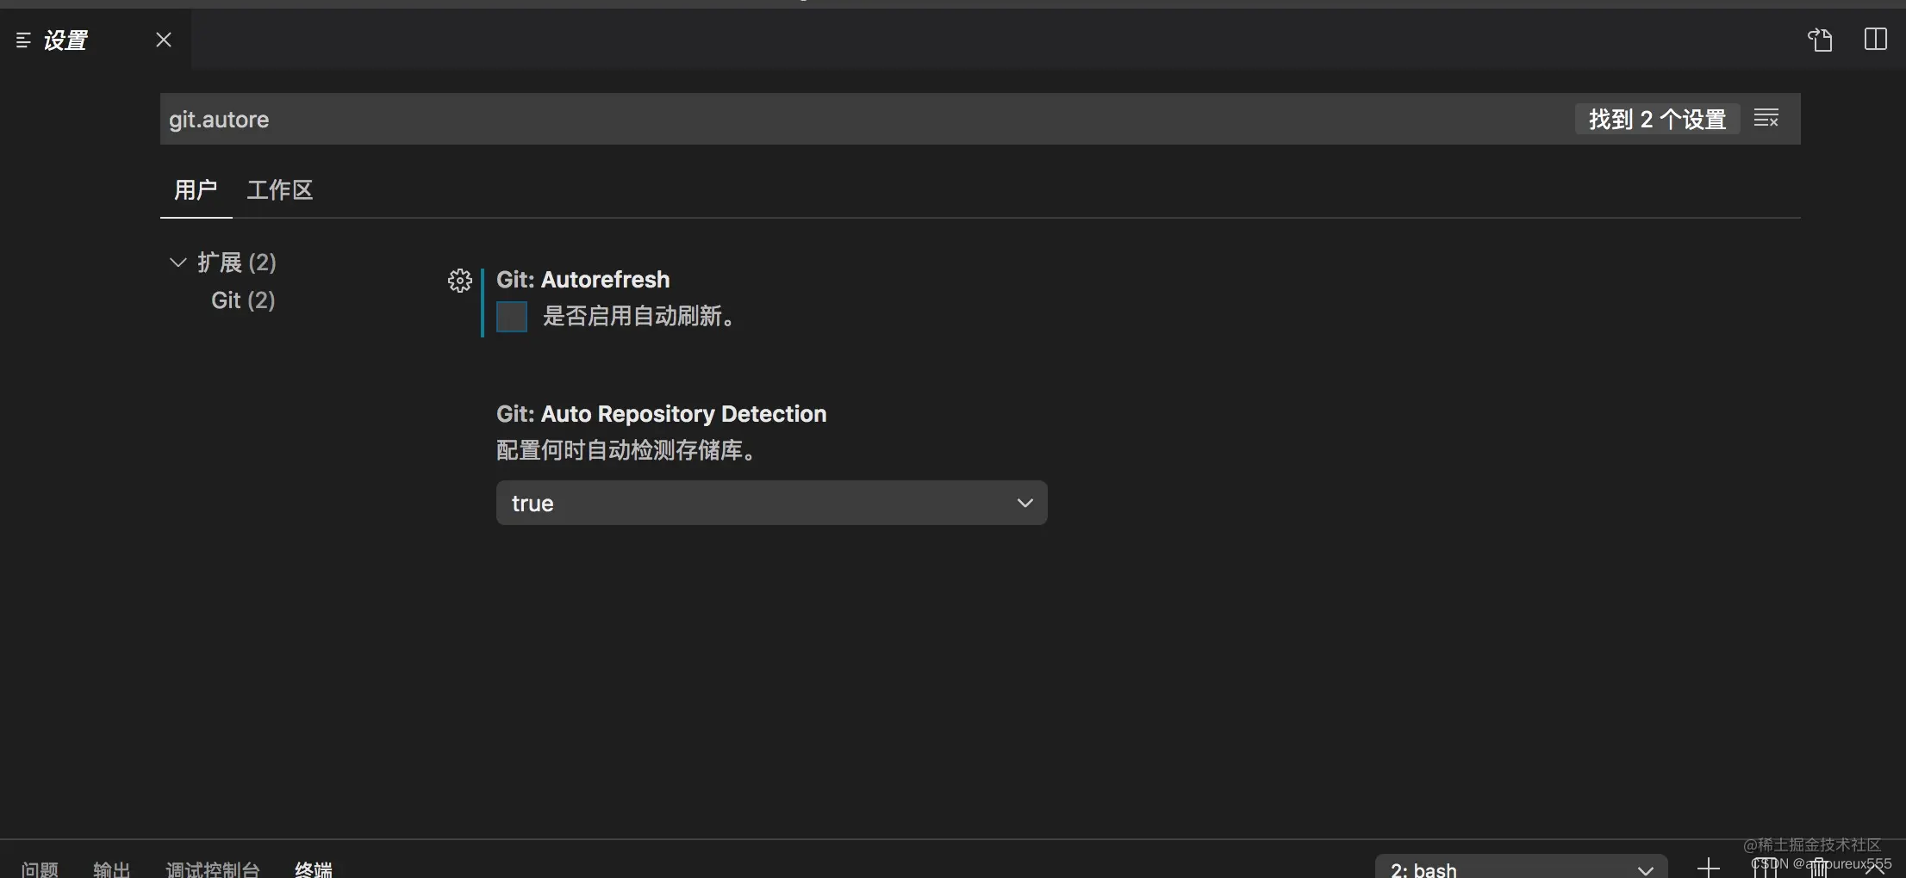1906x878 pixels.
Task: Click the git.autore search settings field
Action: coord(862,119)
